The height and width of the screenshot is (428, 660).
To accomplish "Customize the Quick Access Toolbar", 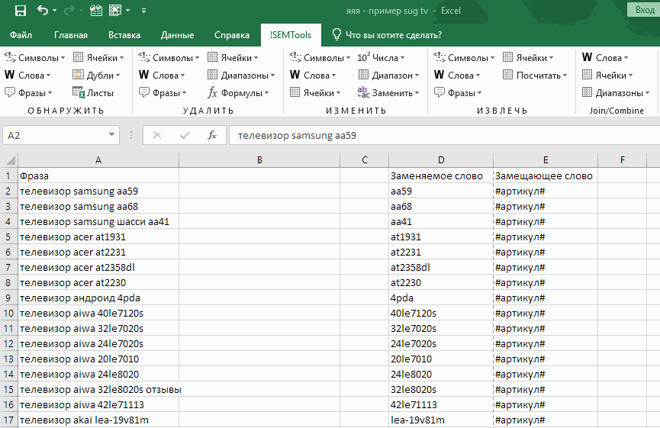I will (143, 11).
